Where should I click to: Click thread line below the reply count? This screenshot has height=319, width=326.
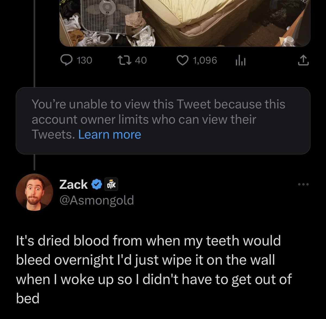tap(35, 76)
